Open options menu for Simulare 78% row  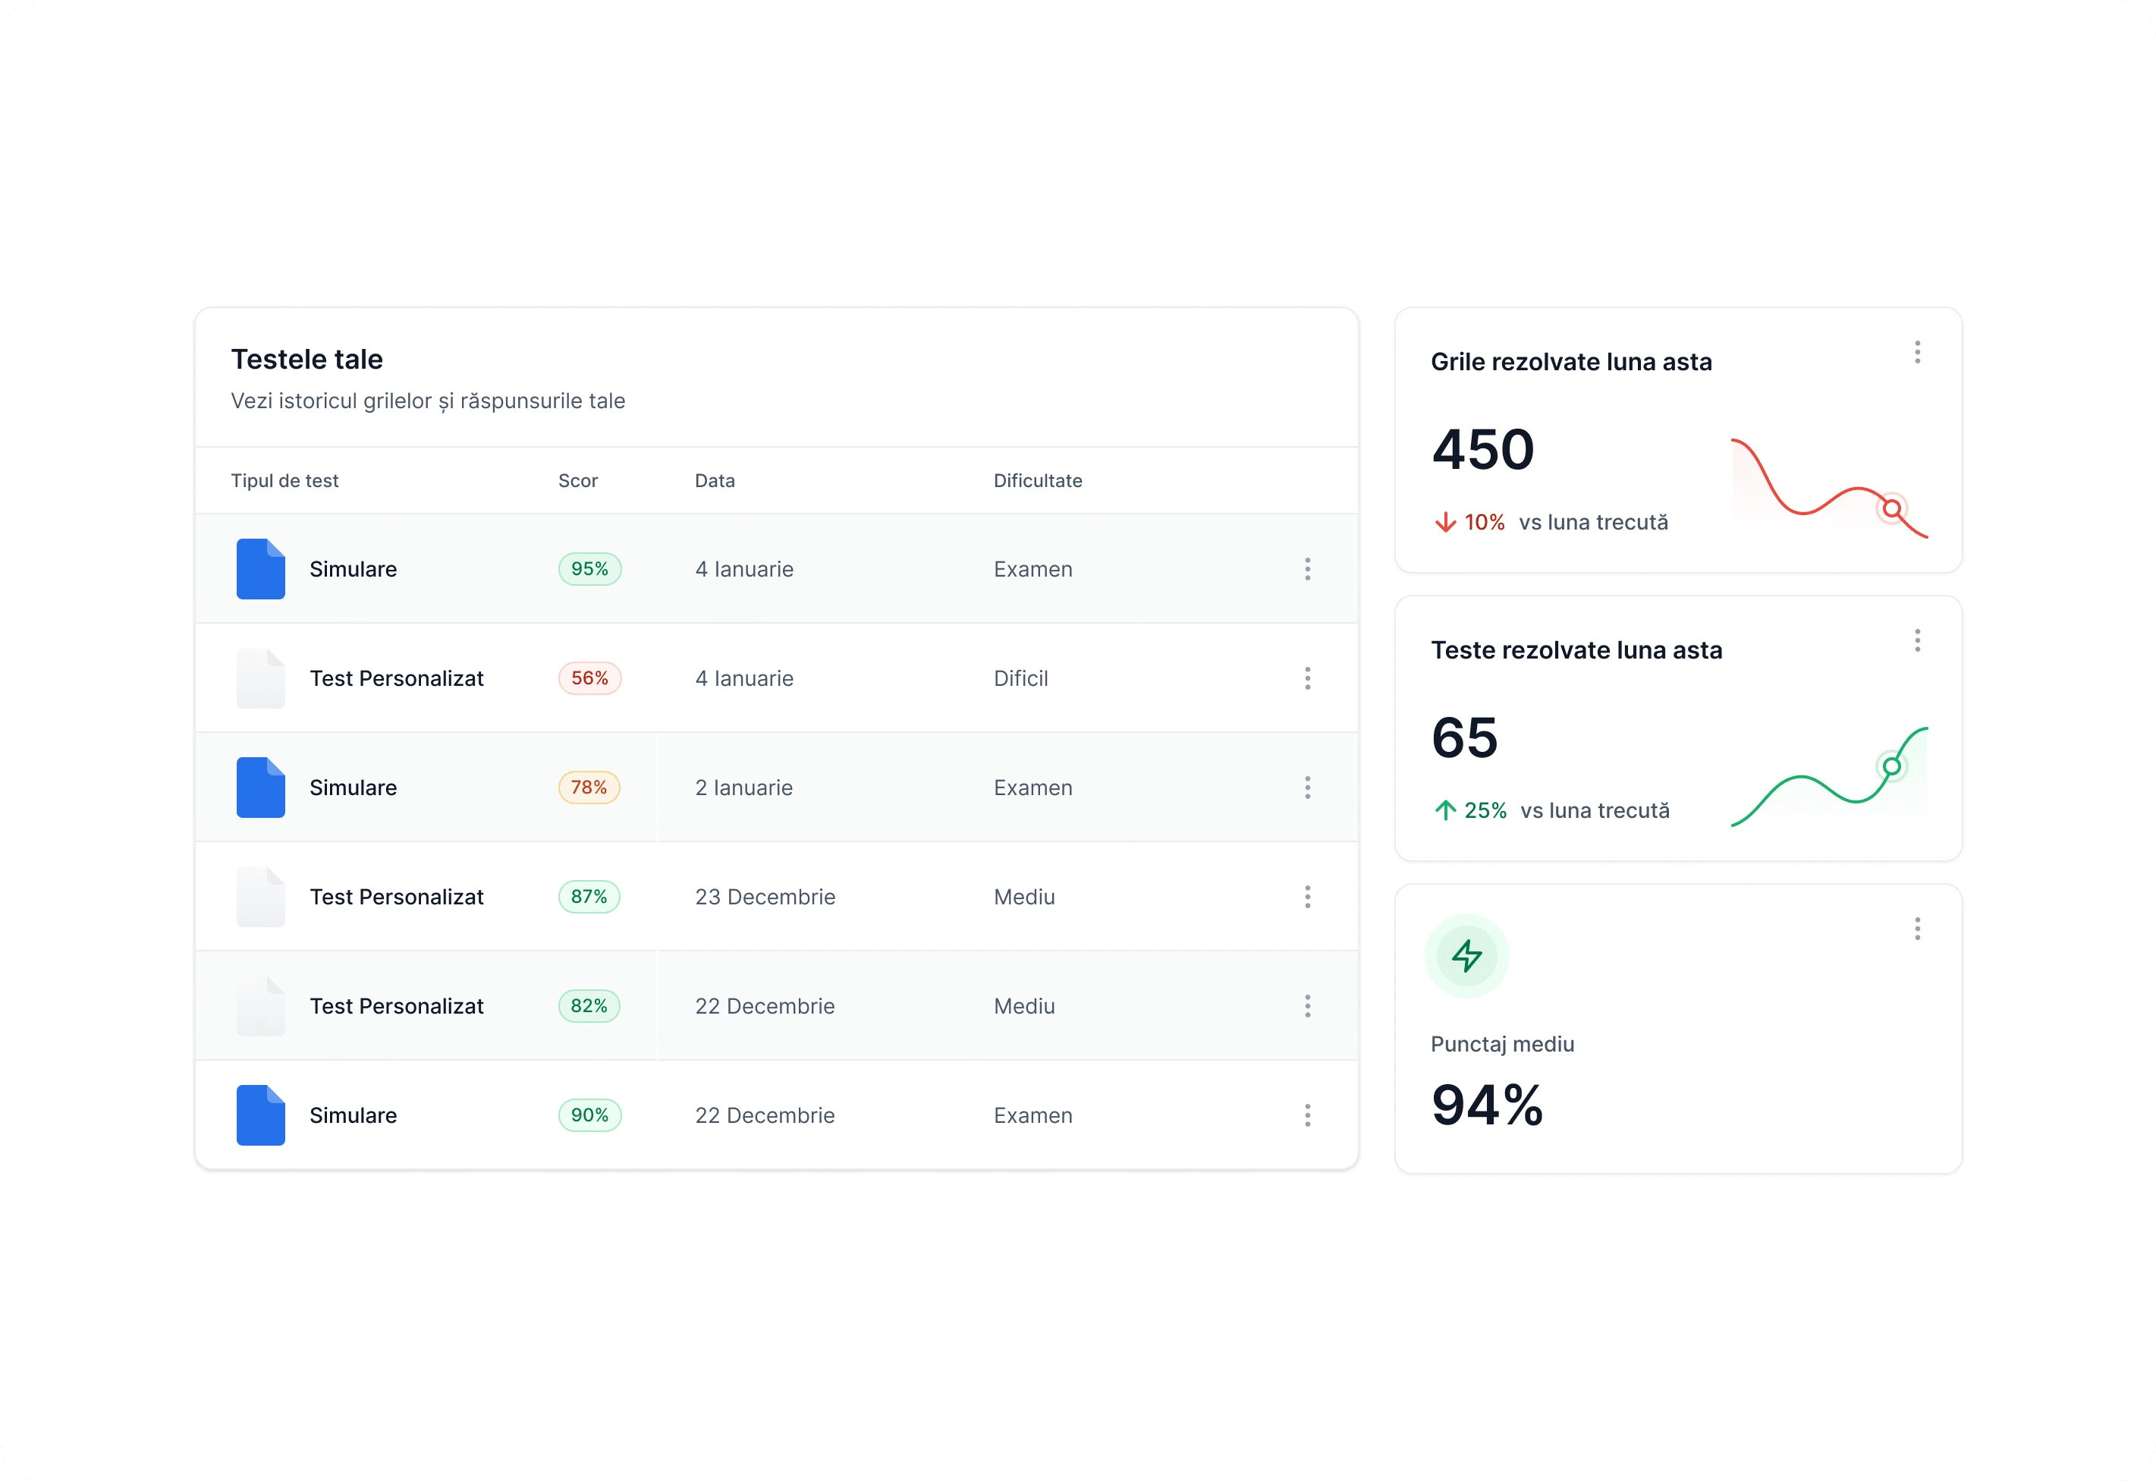coord(1307,788)
